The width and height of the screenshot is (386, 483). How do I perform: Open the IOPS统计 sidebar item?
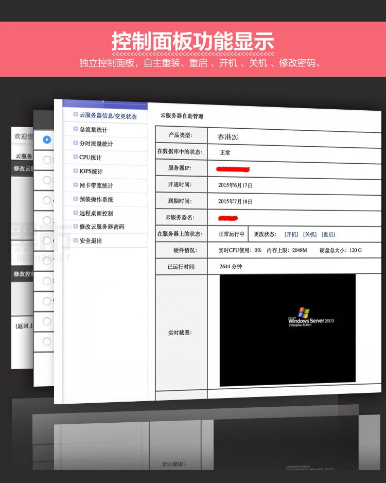pos(91,171)
